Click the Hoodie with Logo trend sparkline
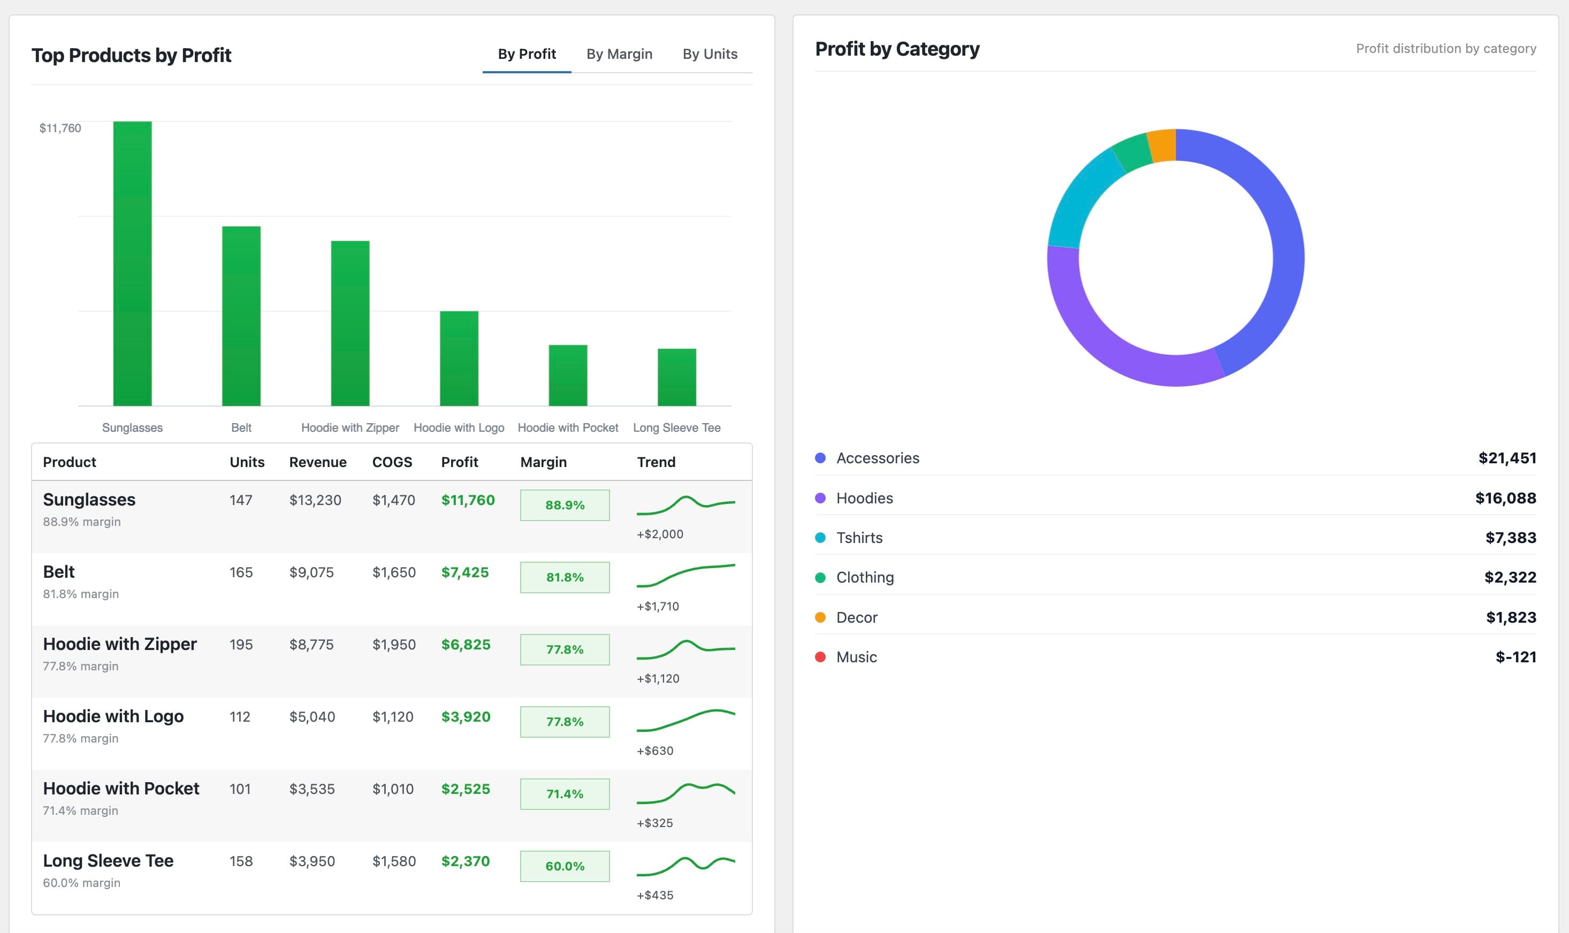The height and width of the screenshot is (933, 1569). [686, 721]
